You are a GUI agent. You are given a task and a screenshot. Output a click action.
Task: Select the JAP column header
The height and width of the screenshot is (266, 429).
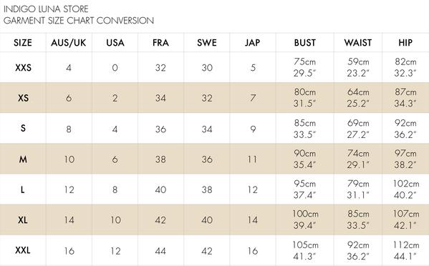click(253, 43)
